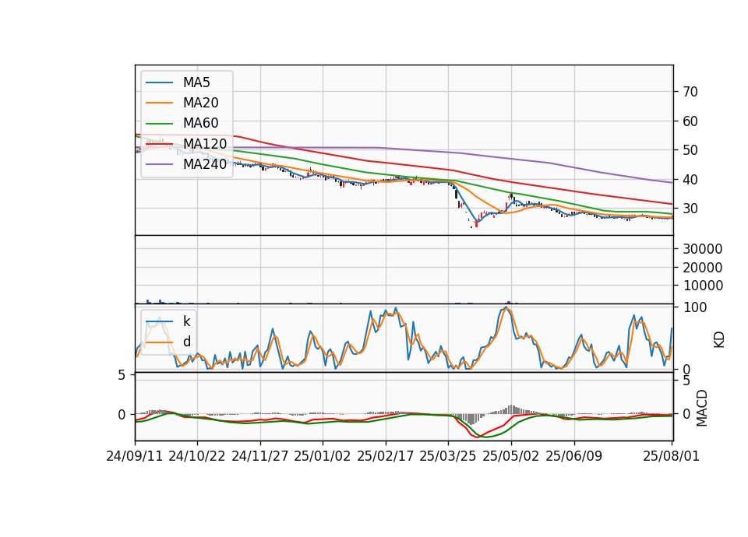Click the 10000 volume axis tick label

pyautogui.click(x=703, y=286)
